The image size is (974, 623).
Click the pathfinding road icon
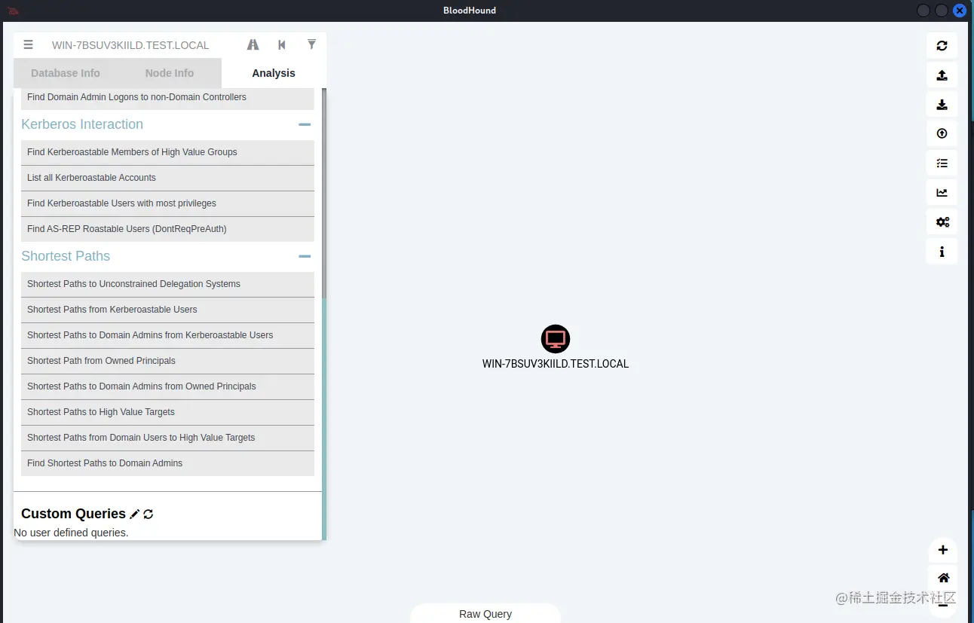(x=253, y=44)
